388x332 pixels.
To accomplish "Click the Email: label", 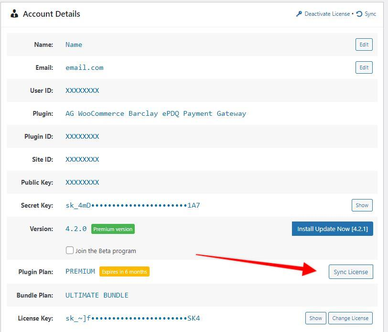I will pyautogui.click(x=44, y=67).
